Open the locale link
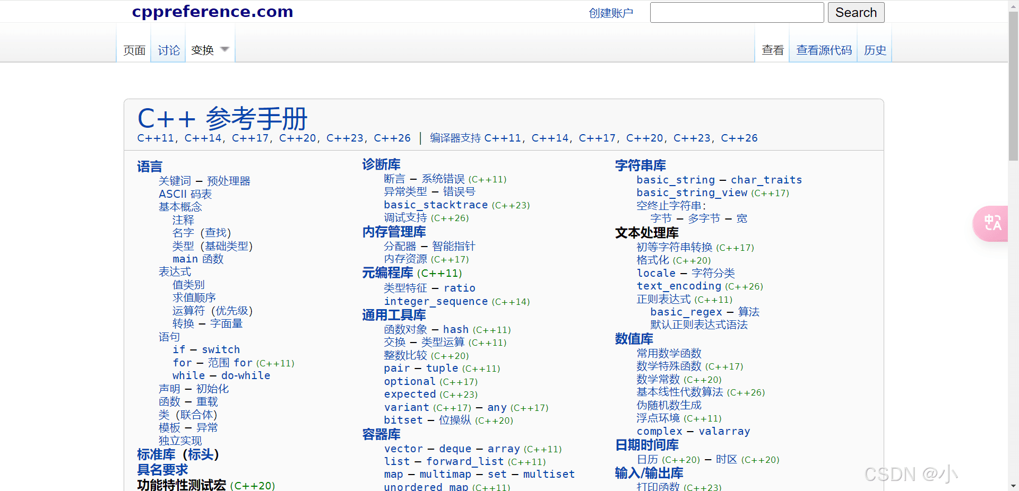The width and height of the screenshot is (1019, 491). pyautogui.click(x=656, y=273)
